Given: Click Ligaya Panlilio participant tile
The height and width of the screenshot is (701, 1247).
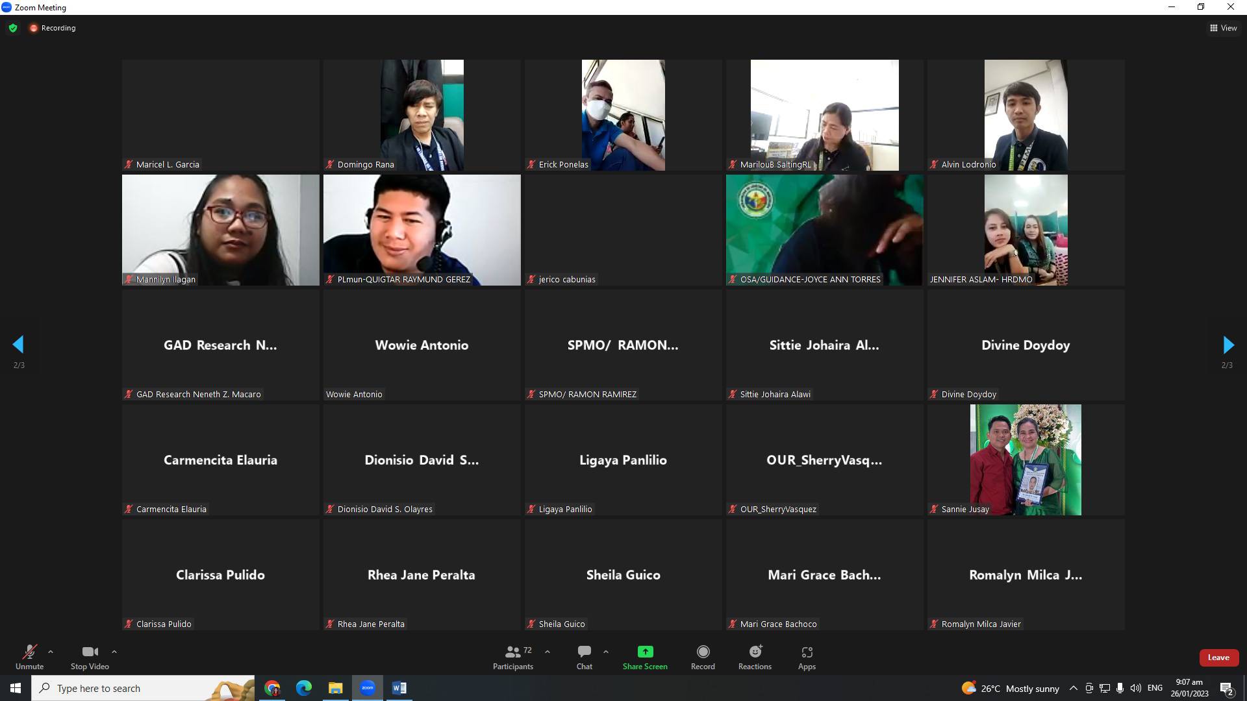Looking at the screenshot, I should point(623,460).
